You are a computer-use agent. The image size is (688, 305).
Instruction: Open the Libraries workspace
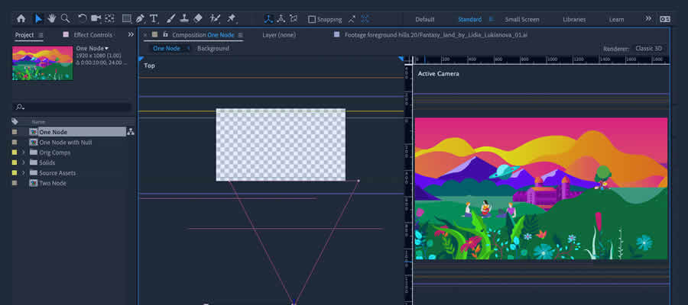pos(574,19)
